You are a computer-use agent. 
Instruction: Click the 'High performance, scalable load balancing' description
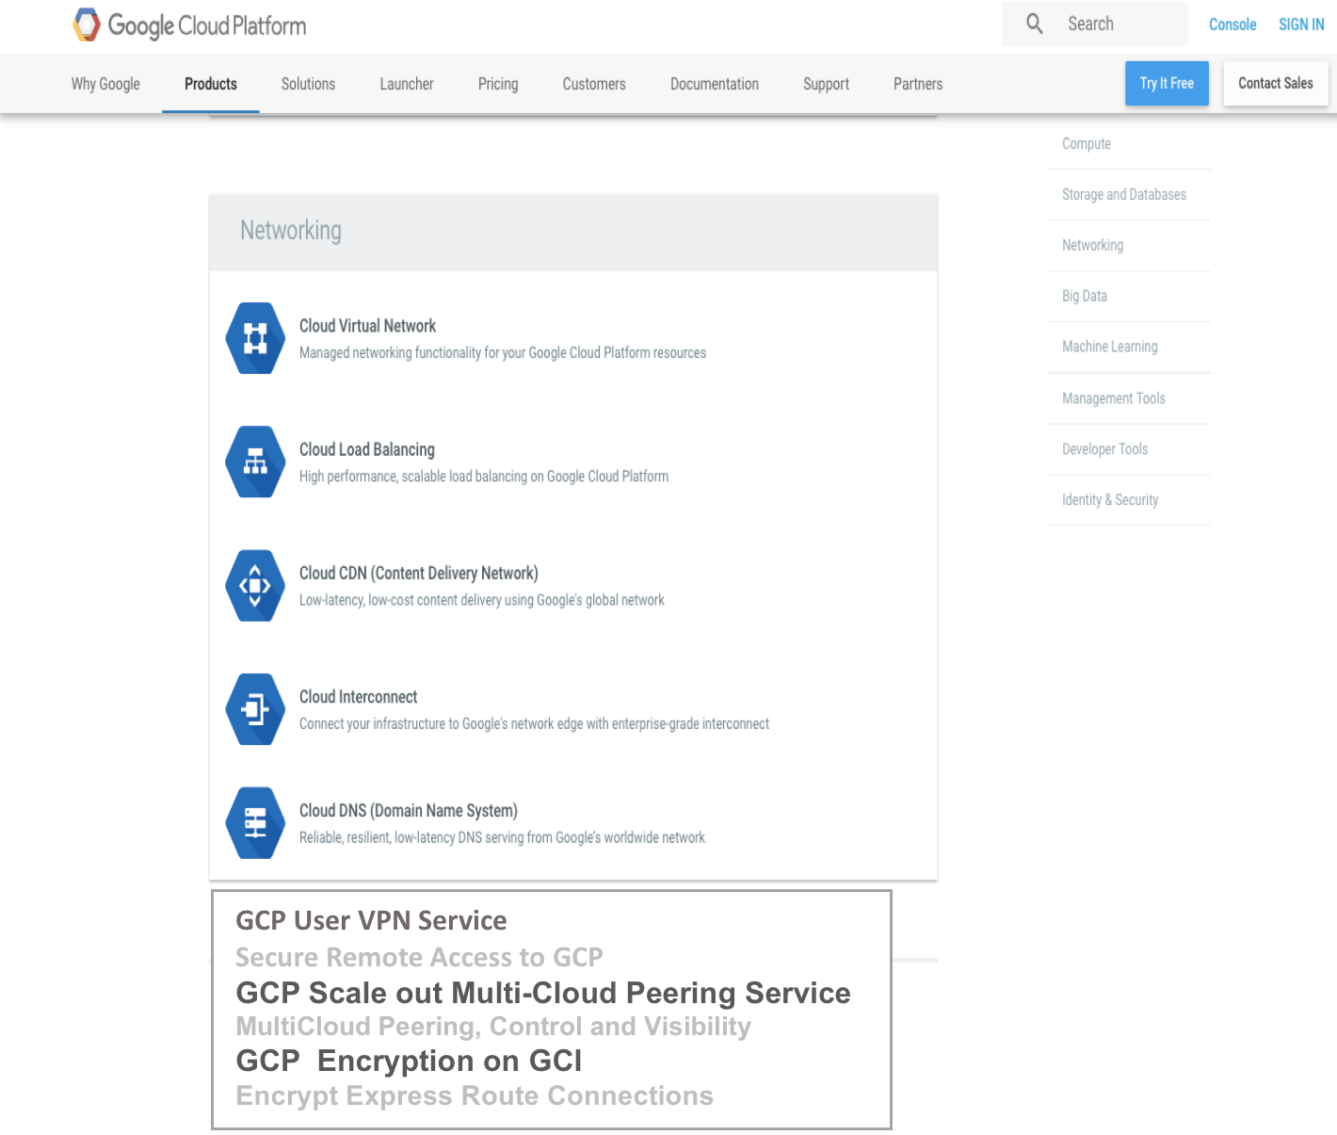point(484,477)
